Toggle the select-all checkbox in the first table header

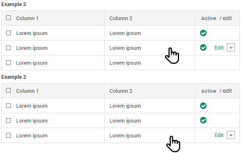tap(8, 18)
